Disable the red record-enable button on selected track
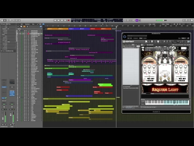 point(28,34)
